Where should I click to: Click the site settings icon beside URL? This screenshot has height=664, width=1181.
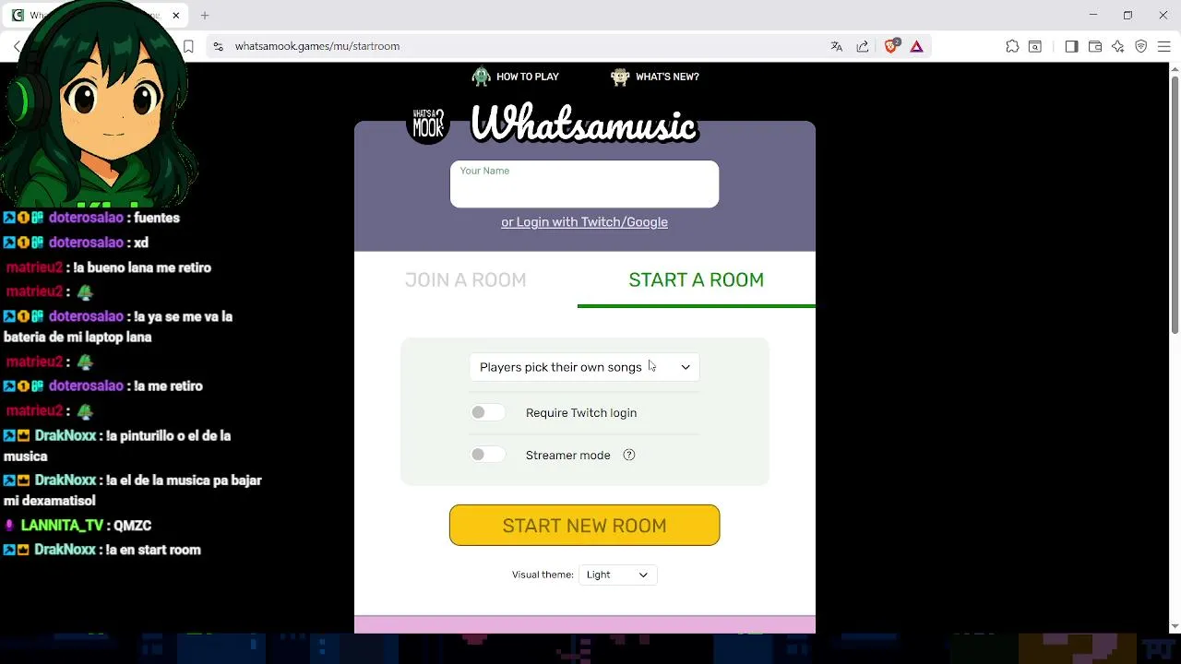pyautogui.click(x=218, y=46)
